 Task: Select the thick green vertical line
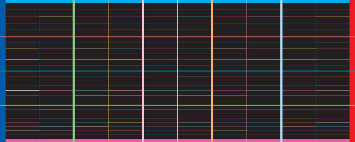tap(74, 55)
